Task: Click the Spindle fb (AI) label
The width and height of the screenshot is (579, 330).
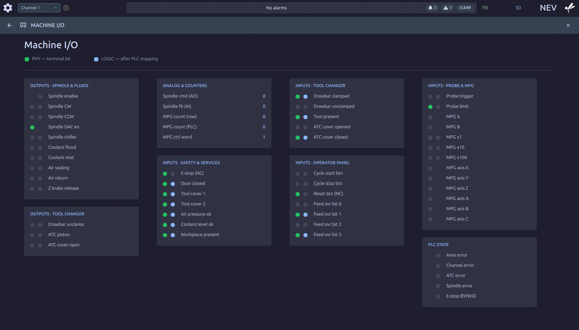Action: coord(177,106)
